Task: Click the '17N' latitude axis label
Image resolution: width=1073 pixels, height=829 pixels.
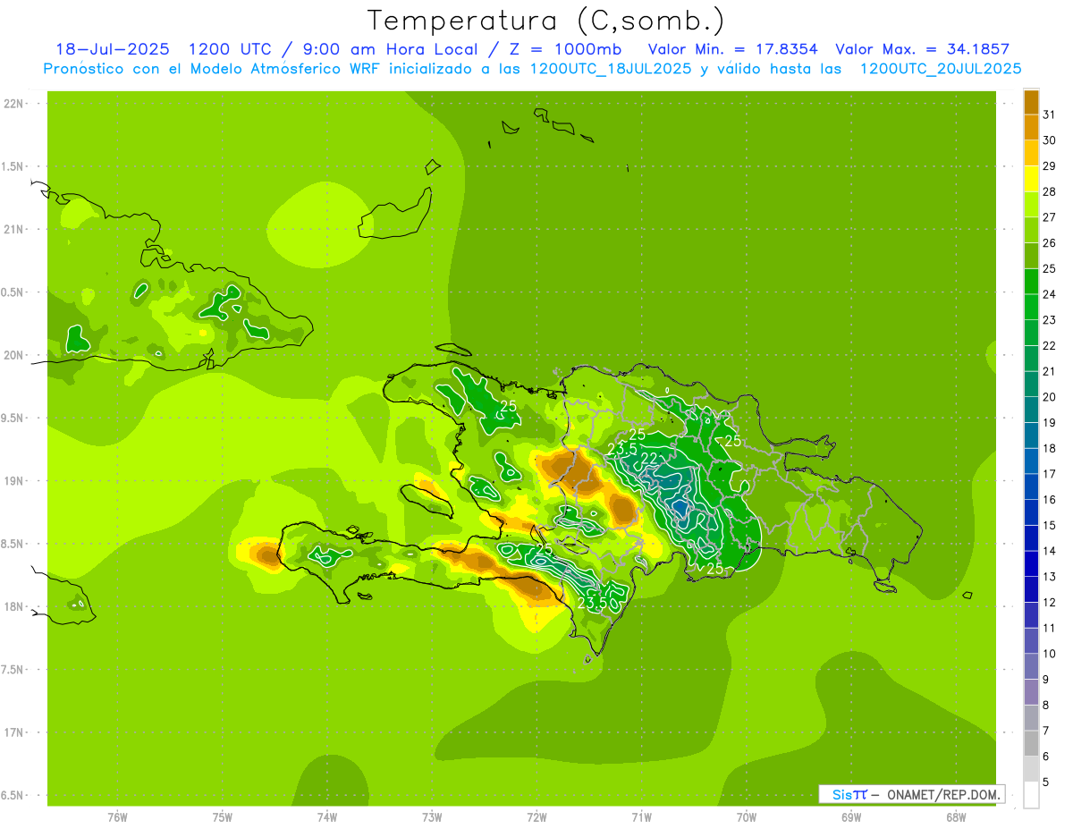Action: [13, 732]
